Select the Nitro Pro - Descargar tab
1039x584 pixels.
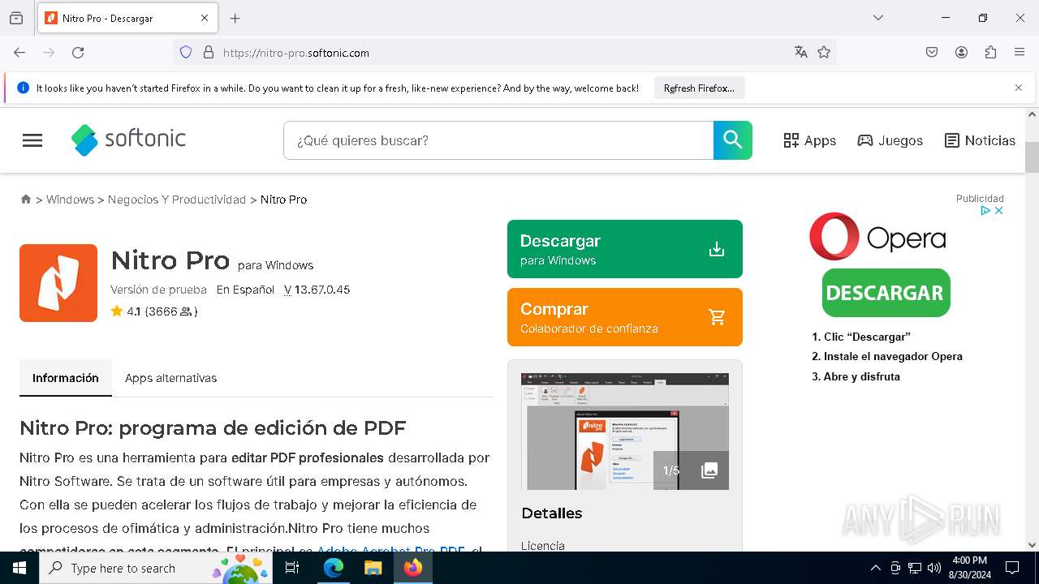coord(127,18)
